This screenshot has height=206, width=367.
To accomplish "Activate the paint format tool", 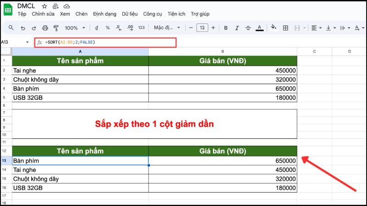I will pyautogui.click(x=56, y=28).
